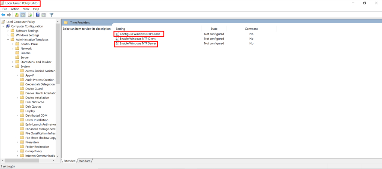Image resolution: width=382 pixels, height=169 pixels.
Task: Open the File menu
Action: pyautogui.click(x=4, y=9)
